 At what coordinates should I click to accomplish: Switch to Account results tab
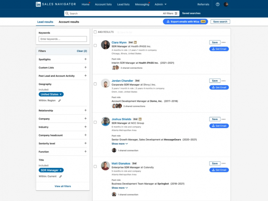(x=69, y=22)
